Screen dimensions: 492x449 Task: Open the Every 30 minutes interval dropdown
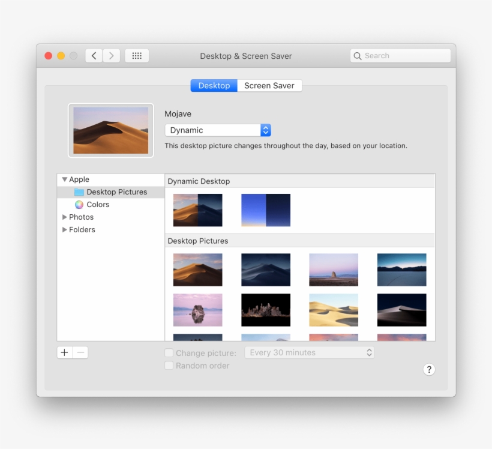tap(309, 352)
